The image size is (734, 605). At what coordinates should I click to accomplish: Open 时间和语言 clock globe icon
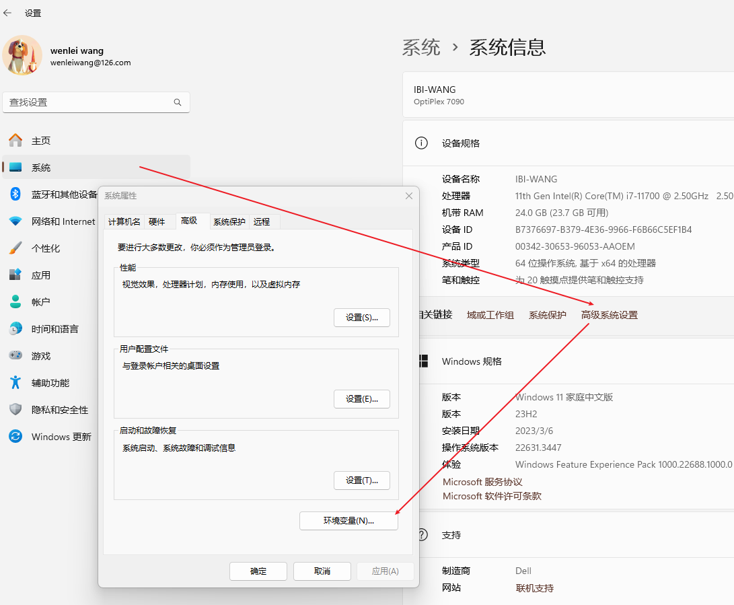point(15,329)
